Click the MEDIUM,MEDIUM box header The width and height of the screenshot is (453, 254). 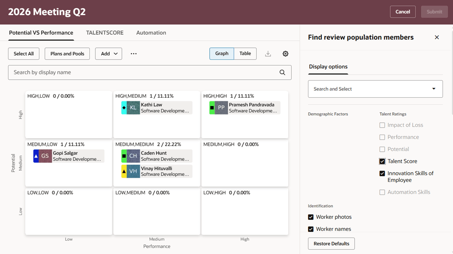point(148,145)
